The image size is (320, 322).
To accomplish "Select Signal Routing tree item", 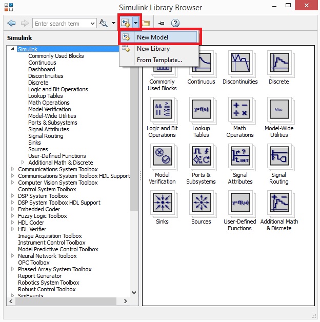I will pos(46,136).
